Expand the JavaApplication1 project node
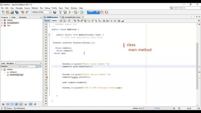 2,23
